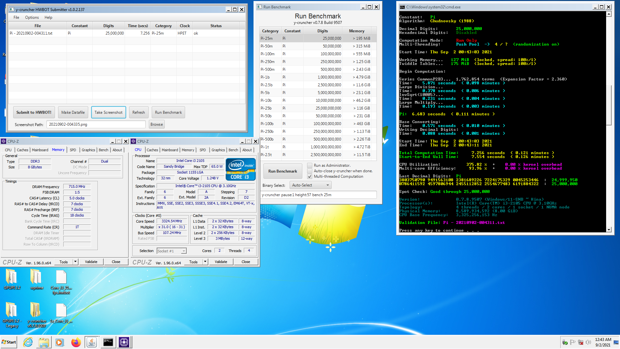Click the HWBOT Submitter title bar icon

click(x=11, y=9)
